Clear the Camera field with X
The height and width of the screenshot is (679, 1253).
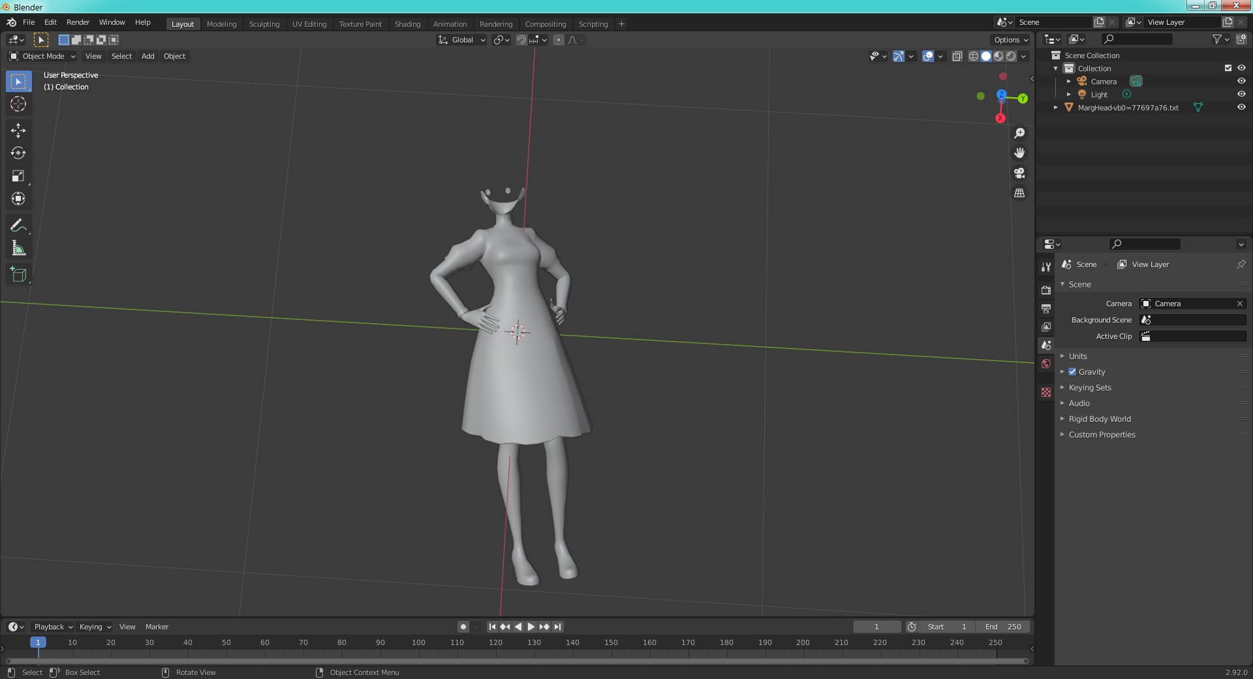click(1240, 304)
